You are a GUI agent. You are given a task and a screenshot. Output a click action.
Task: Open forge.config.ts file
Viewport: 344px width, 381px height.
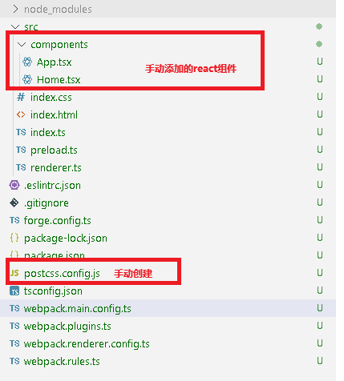(x=58, y=221)
